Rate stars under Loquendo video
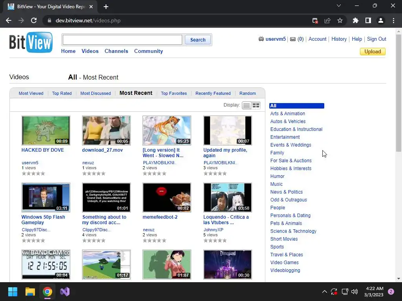The height and width of the screenshot is (301, 402). pyautogui.click(x=215, y=241)
